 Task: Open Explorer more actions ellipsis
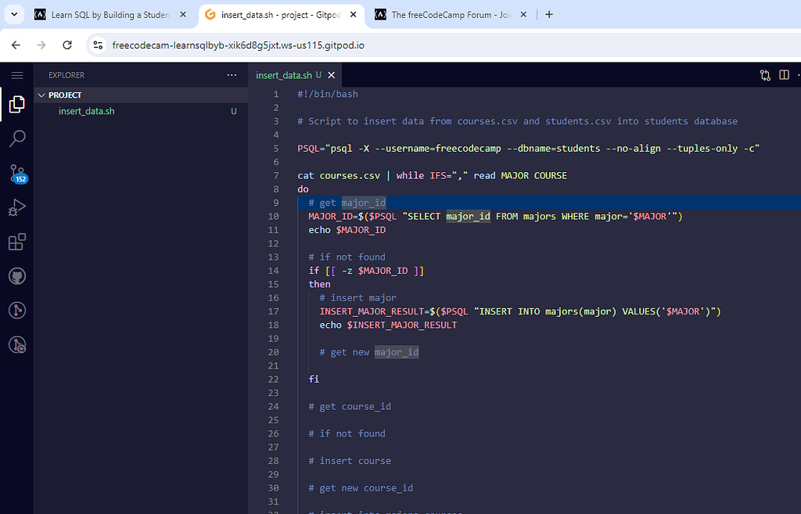232,75
